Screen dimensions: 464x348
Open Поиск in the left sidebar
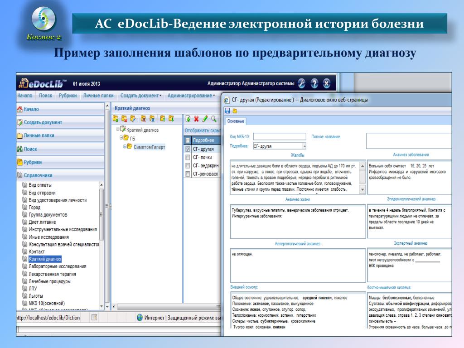click(60, 149)
